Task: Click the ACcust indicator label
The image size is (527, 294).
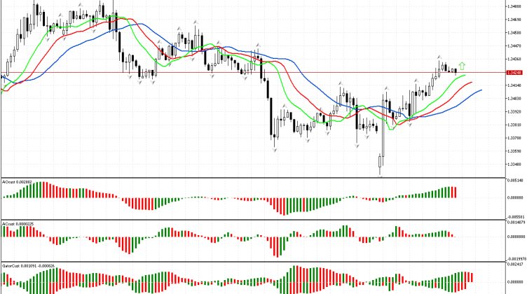Action: tap(17, 224)
